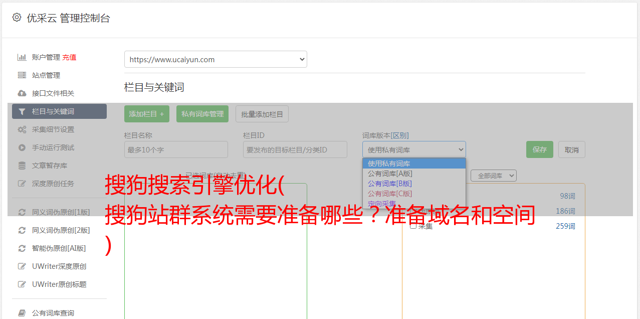Open UWriter深度原创 in the sidebar
The height and width of the screenshot is (319, 640).
pos(59,266)
